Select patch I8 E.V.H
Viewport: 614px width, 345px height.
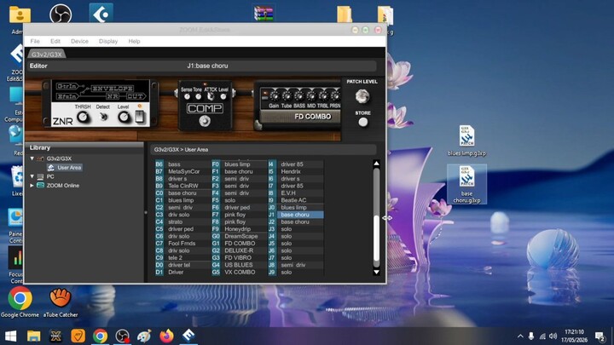[296, 193]
